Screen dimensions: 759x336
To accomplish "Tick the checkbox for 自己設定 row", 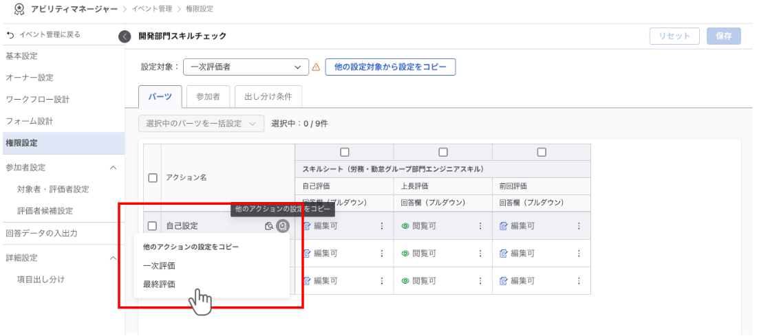I will [x=153, y=226].
